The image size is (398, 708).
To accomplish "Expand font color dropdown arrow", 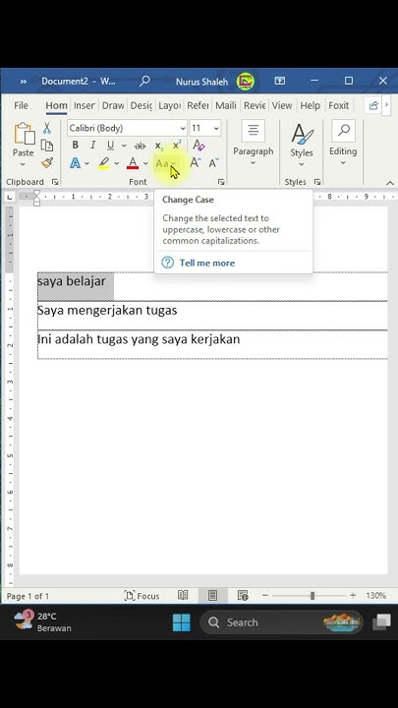I will click(x=145, y=163).
